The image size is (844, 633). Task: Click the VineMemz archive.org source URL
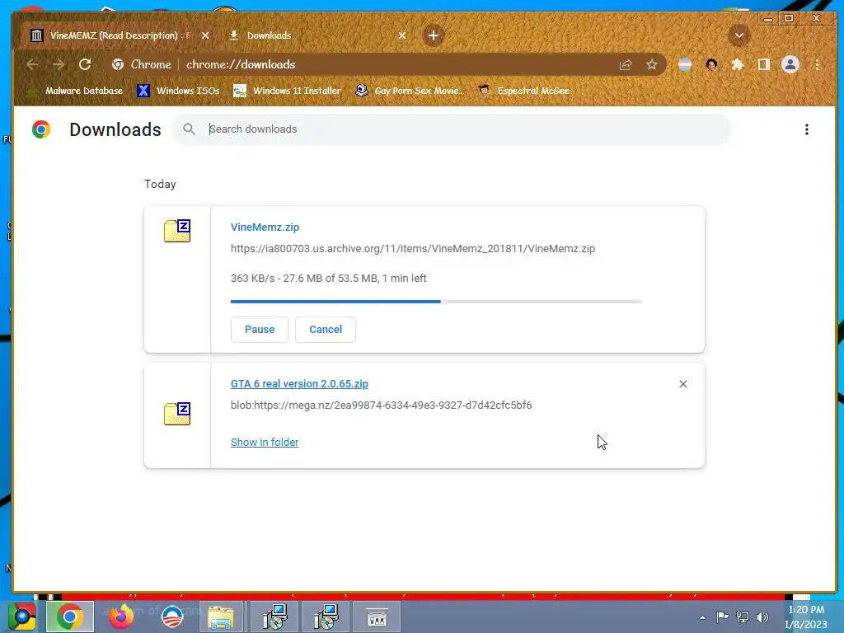coord(413,249)
